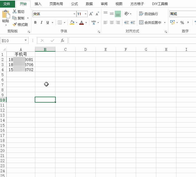
Task: Expand fill color dropdown arrow
Action: (x=76, y=22)
